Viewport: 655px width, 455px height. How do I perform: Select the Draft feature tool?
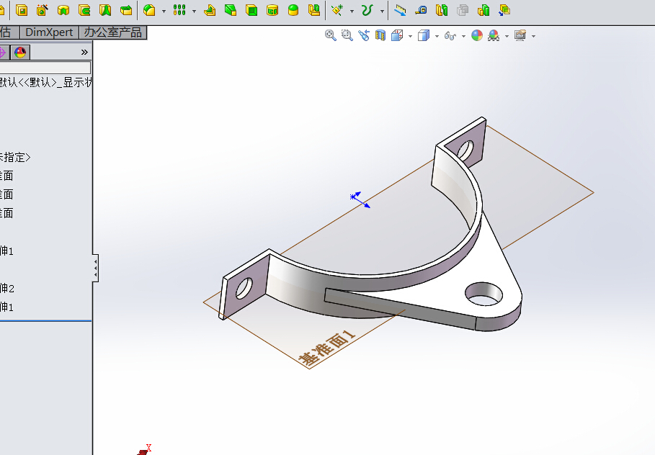click(231, 10)
